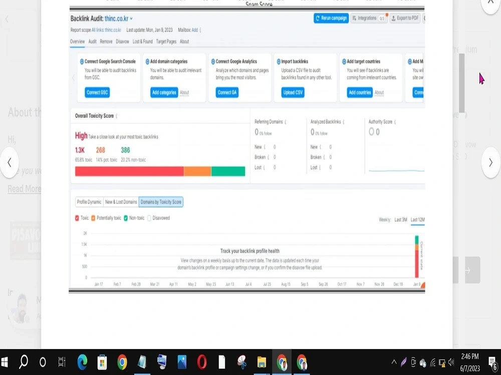Click the volume speaker tray icon
Viewport: 501px width, 375px height.
coord(451,362)
